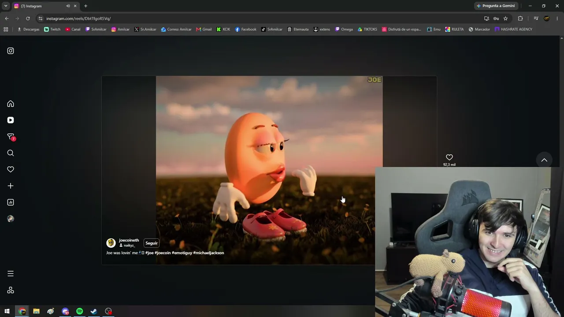Bookmark this page with the star icon
The height and width of the screenshot is (317, 564).
click(x=505, y=18)
